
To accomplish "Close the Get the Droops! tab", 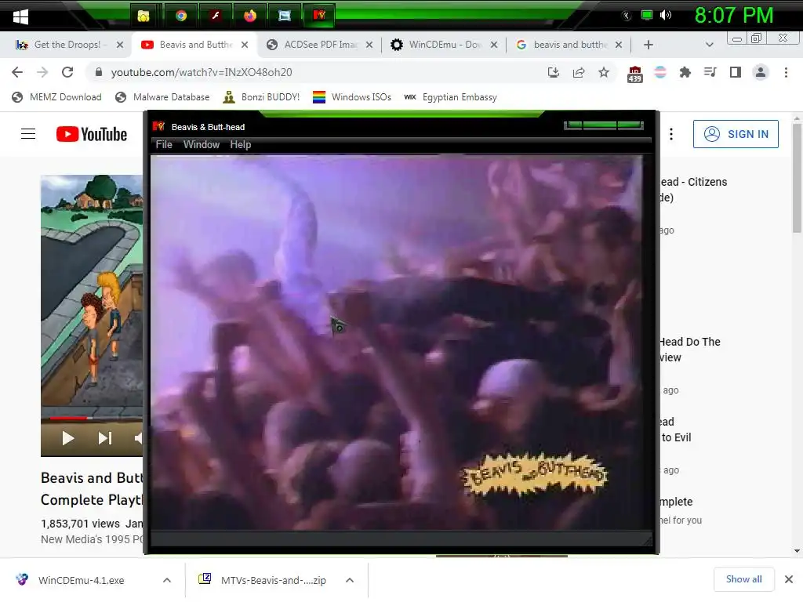I will pyautogui.click(x=120, y=45).
